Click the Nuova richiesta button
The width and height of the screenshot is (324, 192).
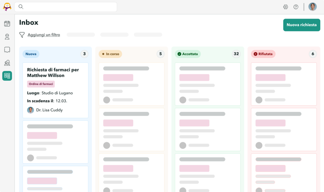coord(302,25)
